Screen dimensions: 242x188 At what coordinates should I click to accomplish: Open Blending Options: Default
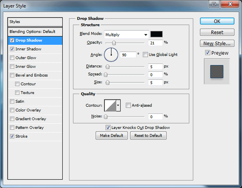tap(35, 31)
